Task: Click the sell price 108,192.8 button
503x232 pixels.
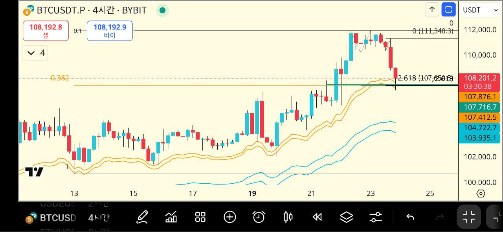Action: [x=46, y=31]
